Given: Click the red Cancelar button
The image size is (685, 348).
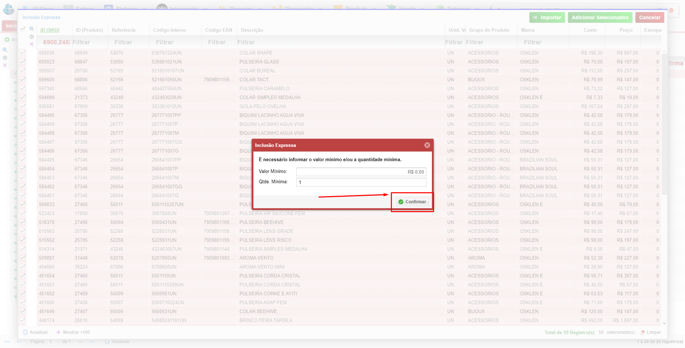Looking at the screenshot, I should coord(649,17).
